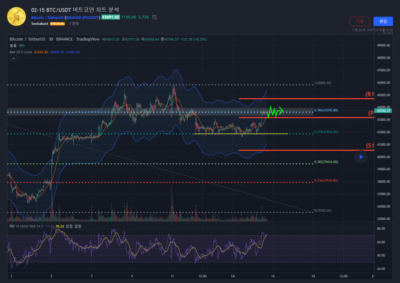This screenshot has width=400, height=283.
Task: Click the 볼륨 volume indicator label
Action: click(x=13, y=46)
